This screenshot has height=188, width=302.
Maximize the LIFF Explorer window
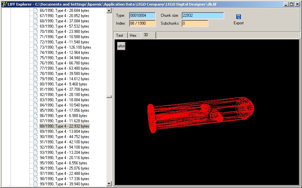[x=291, y=4]
